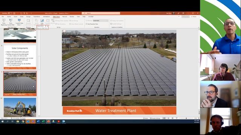241x135 pixels.
Task: Close the floating Slide Show toolbar
Action: pos(47,26)
